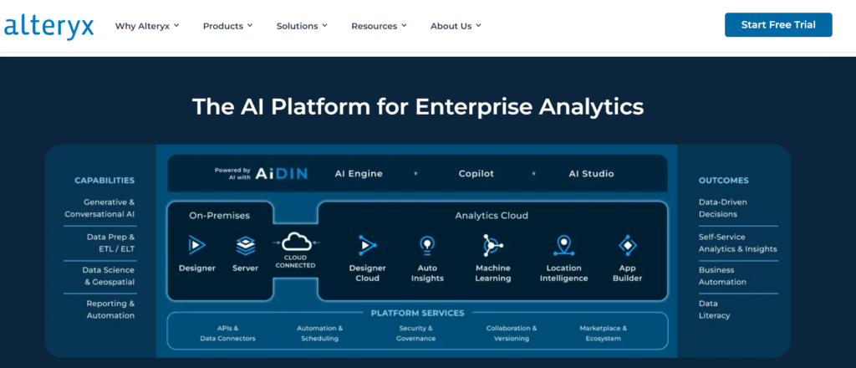Select Automation & Scheduling
The image size is (856, 368).
tap(319, 333)
